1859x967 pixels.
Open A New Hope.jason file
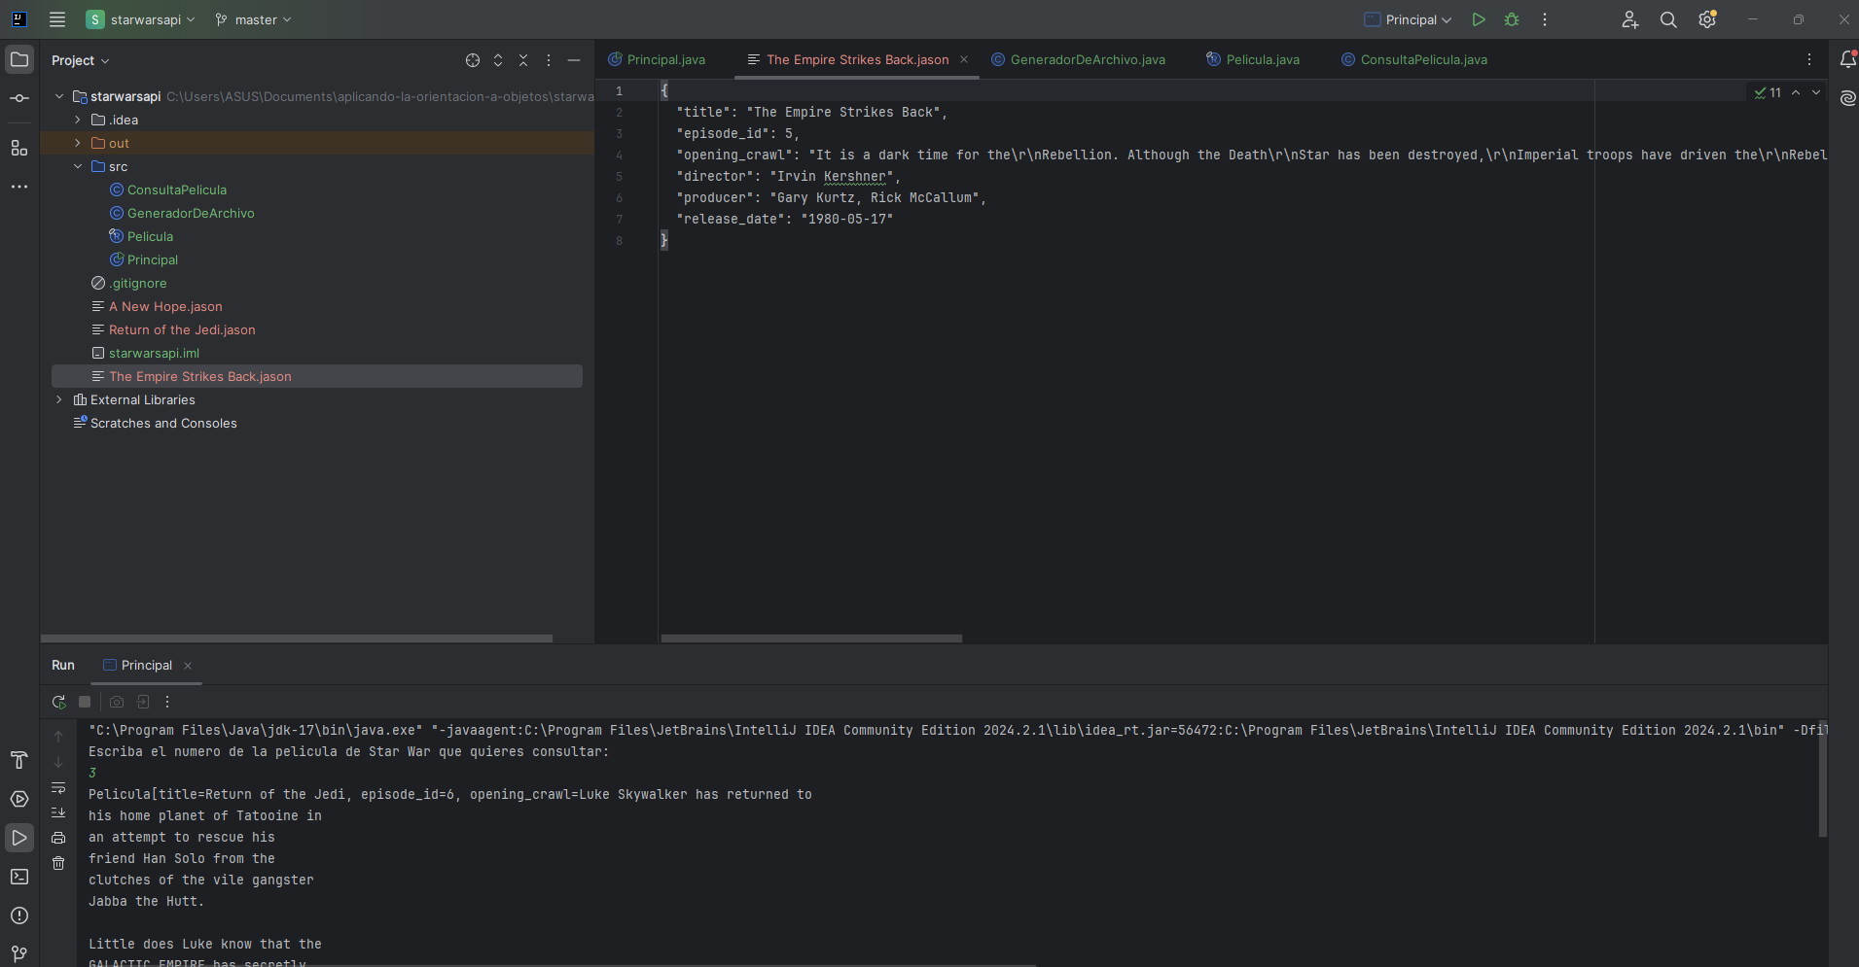(x=165, y=306)
